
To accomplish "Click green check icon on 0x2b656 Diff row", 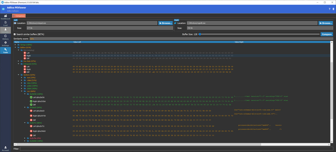I will point(31,105).
